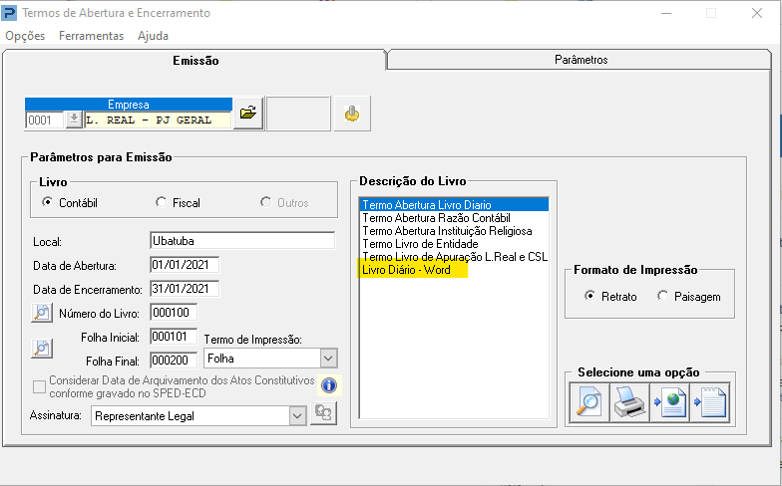Click the Data de Abertura field

[185, 265]
